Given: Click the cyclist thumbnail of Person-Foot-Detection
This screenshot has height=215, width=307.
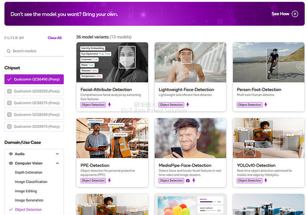Looking at the screenshot, I should (x=269, y=62).
